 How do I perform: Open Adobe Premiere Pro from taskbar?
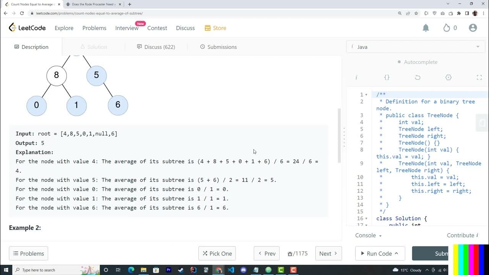click(x=168, y=270)
